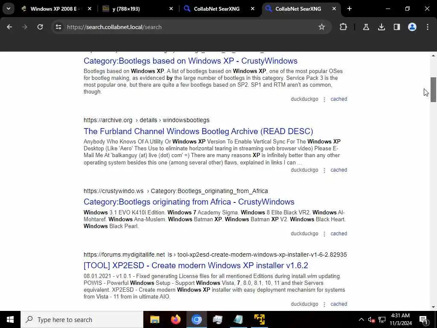Open the profile avatar menu
The image size is (437, 328).
click(x=412, y=27)
